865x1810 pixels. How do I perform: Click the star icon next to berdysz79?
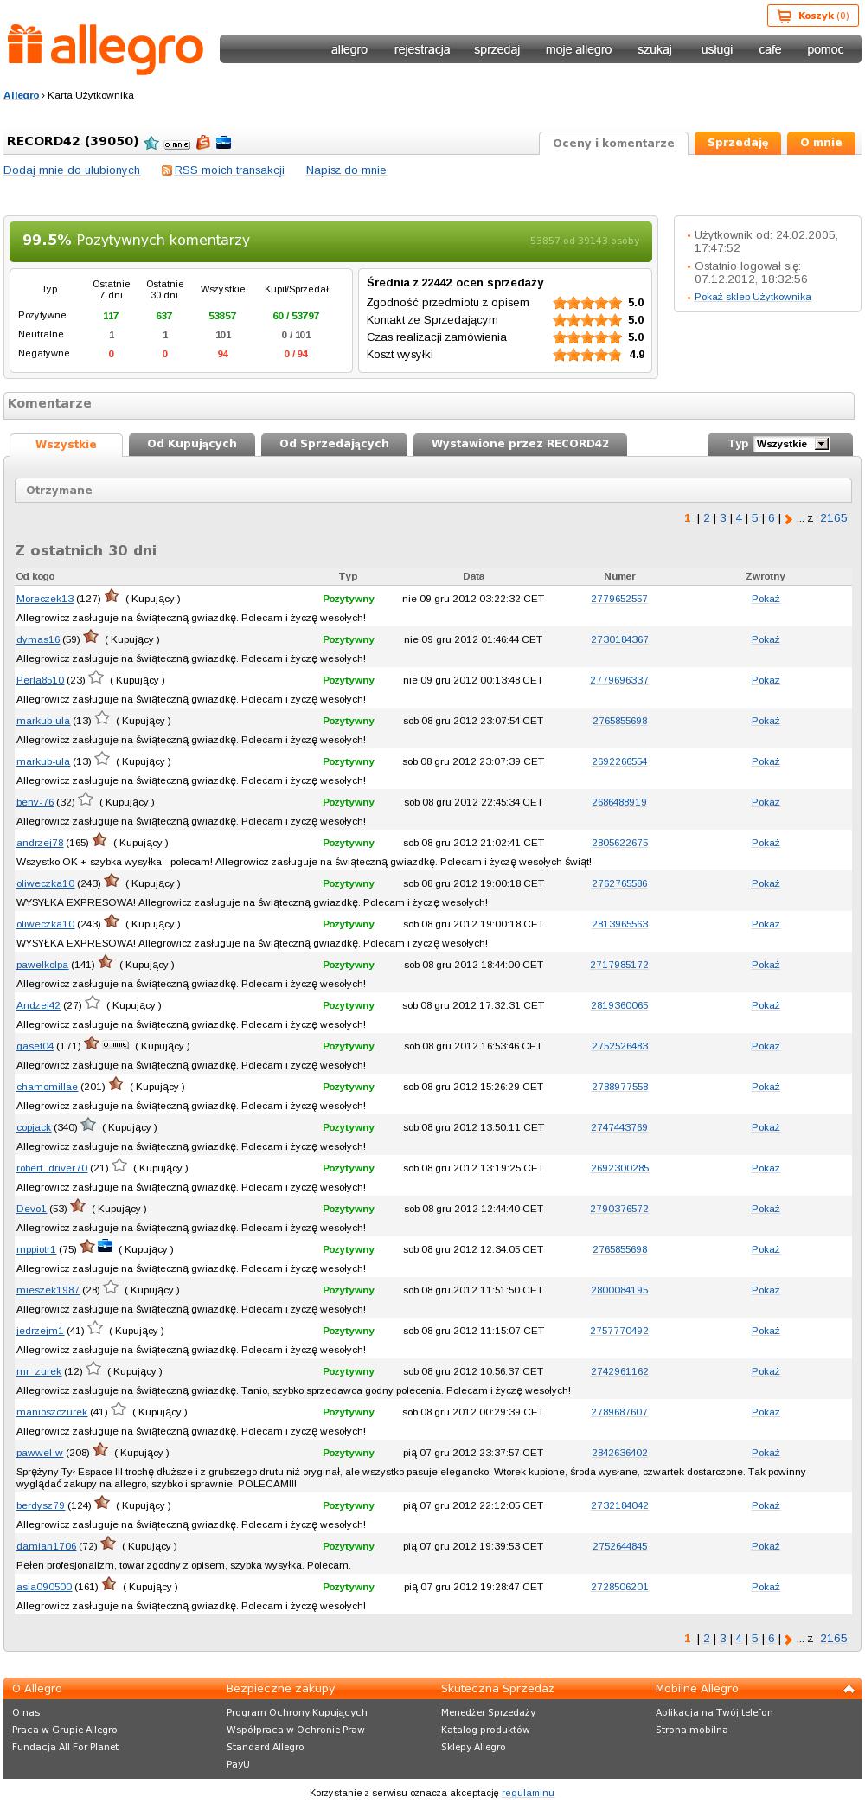(x=102, y=1503)
